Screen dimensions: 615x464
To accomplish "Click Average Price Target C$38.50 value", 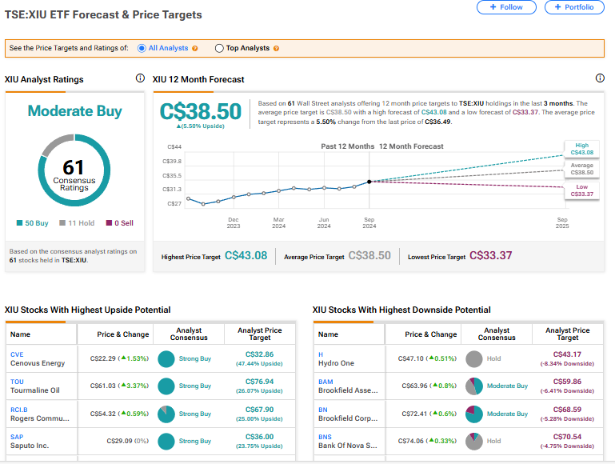I will pos(369,256).
